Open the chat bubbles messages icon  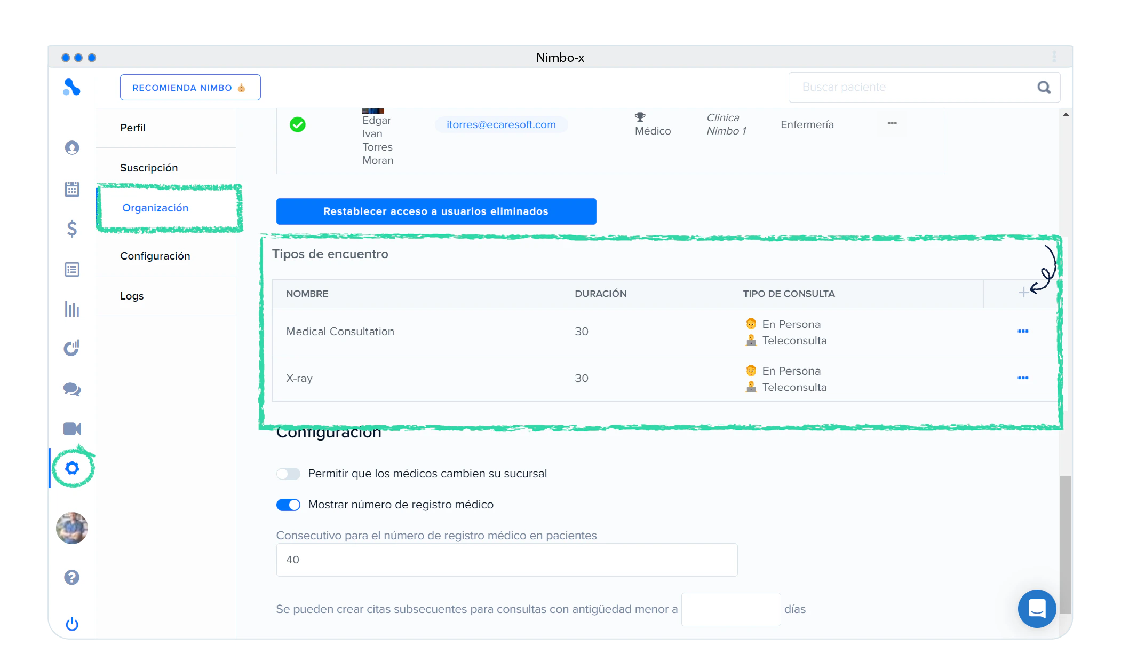pyautogui.click(x=72, y=389)
